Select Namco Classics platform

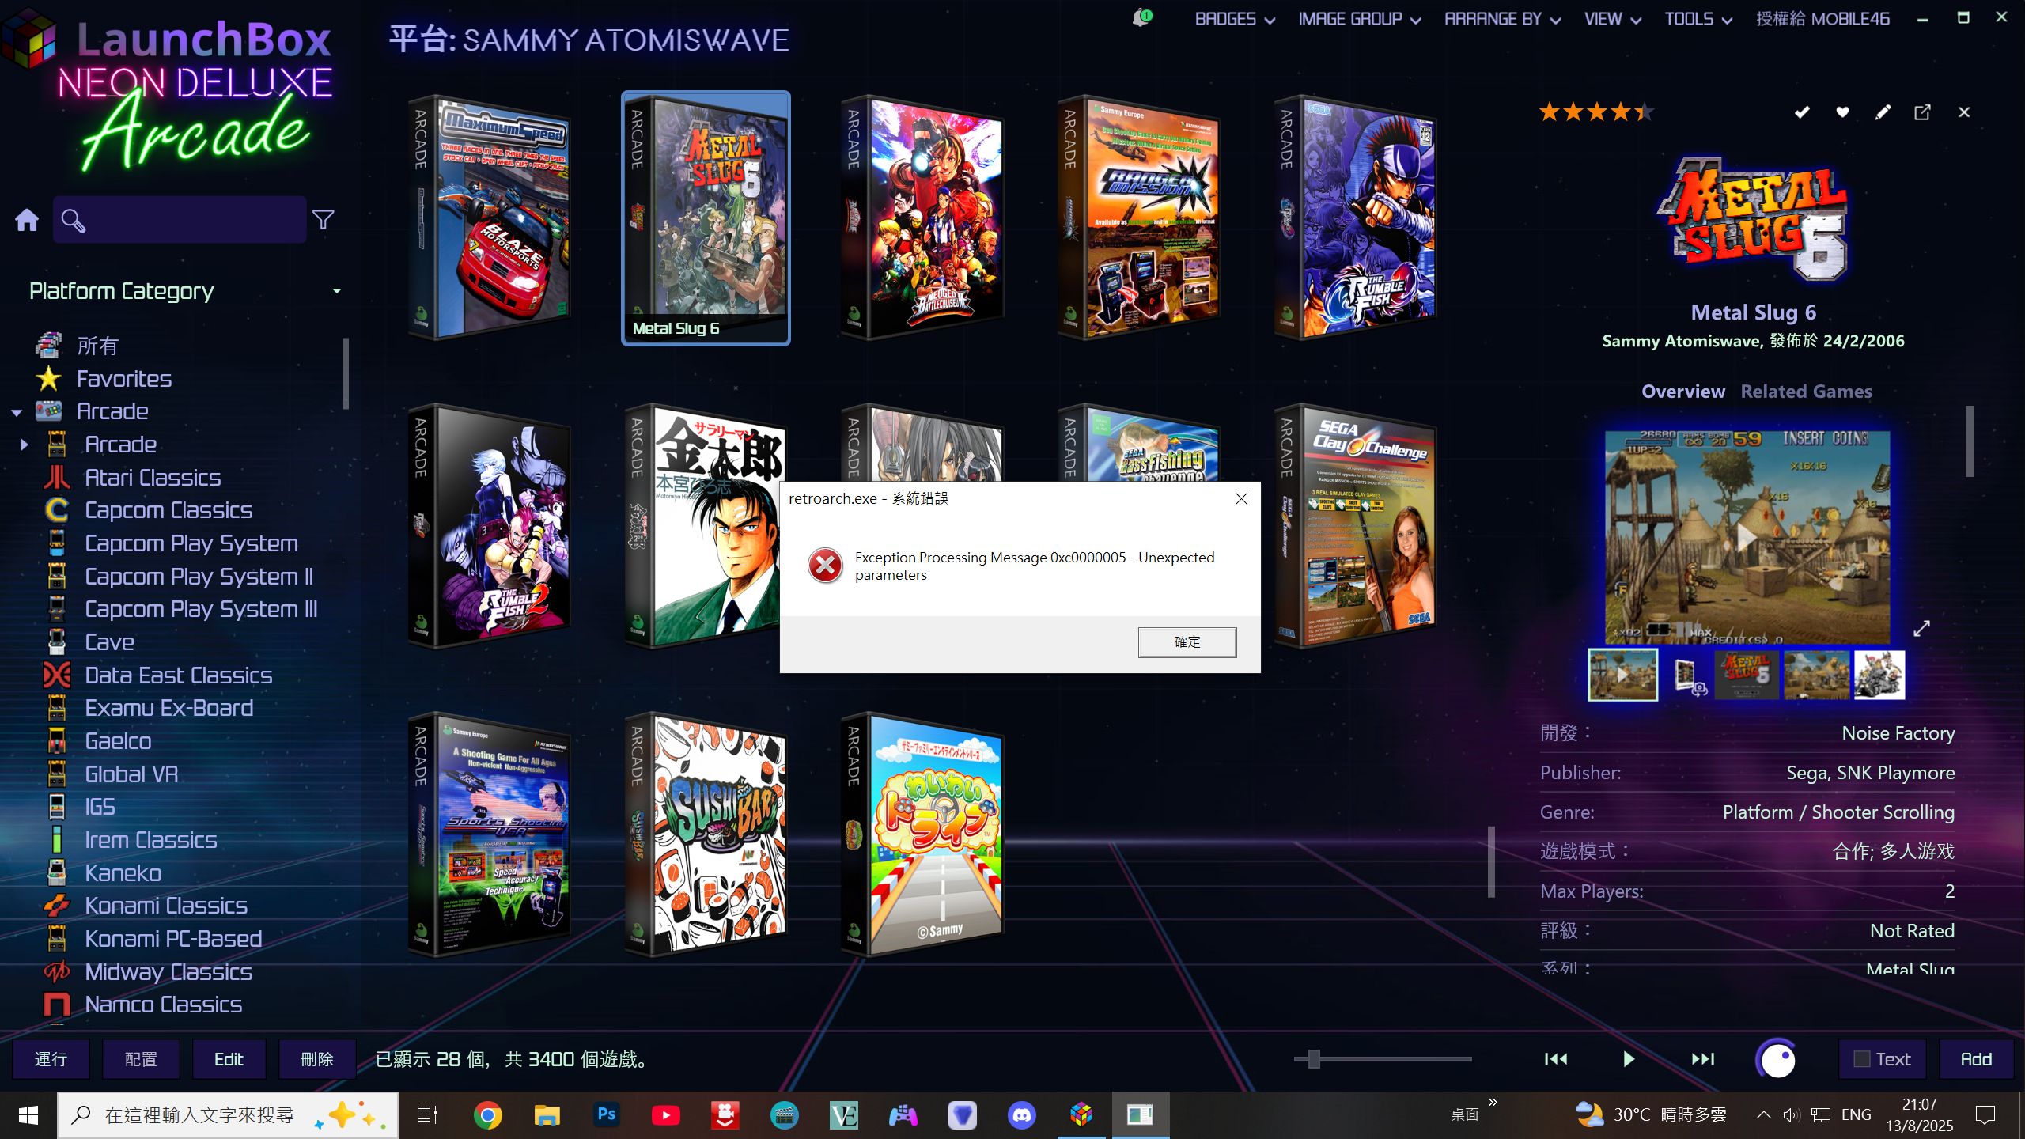(x=163, y=1005)
